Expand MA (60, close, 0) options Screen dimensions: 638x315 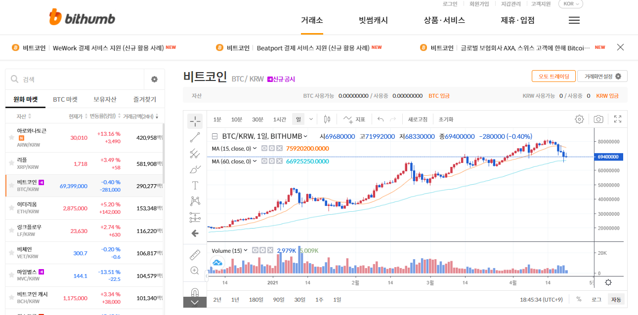coord(255,161)
